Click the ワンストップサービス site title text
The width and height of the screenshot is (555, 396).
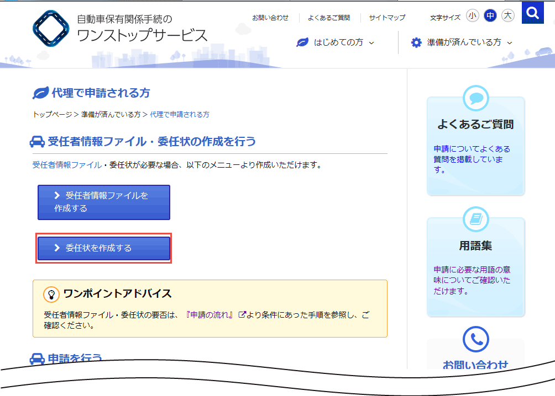point(142,35)
